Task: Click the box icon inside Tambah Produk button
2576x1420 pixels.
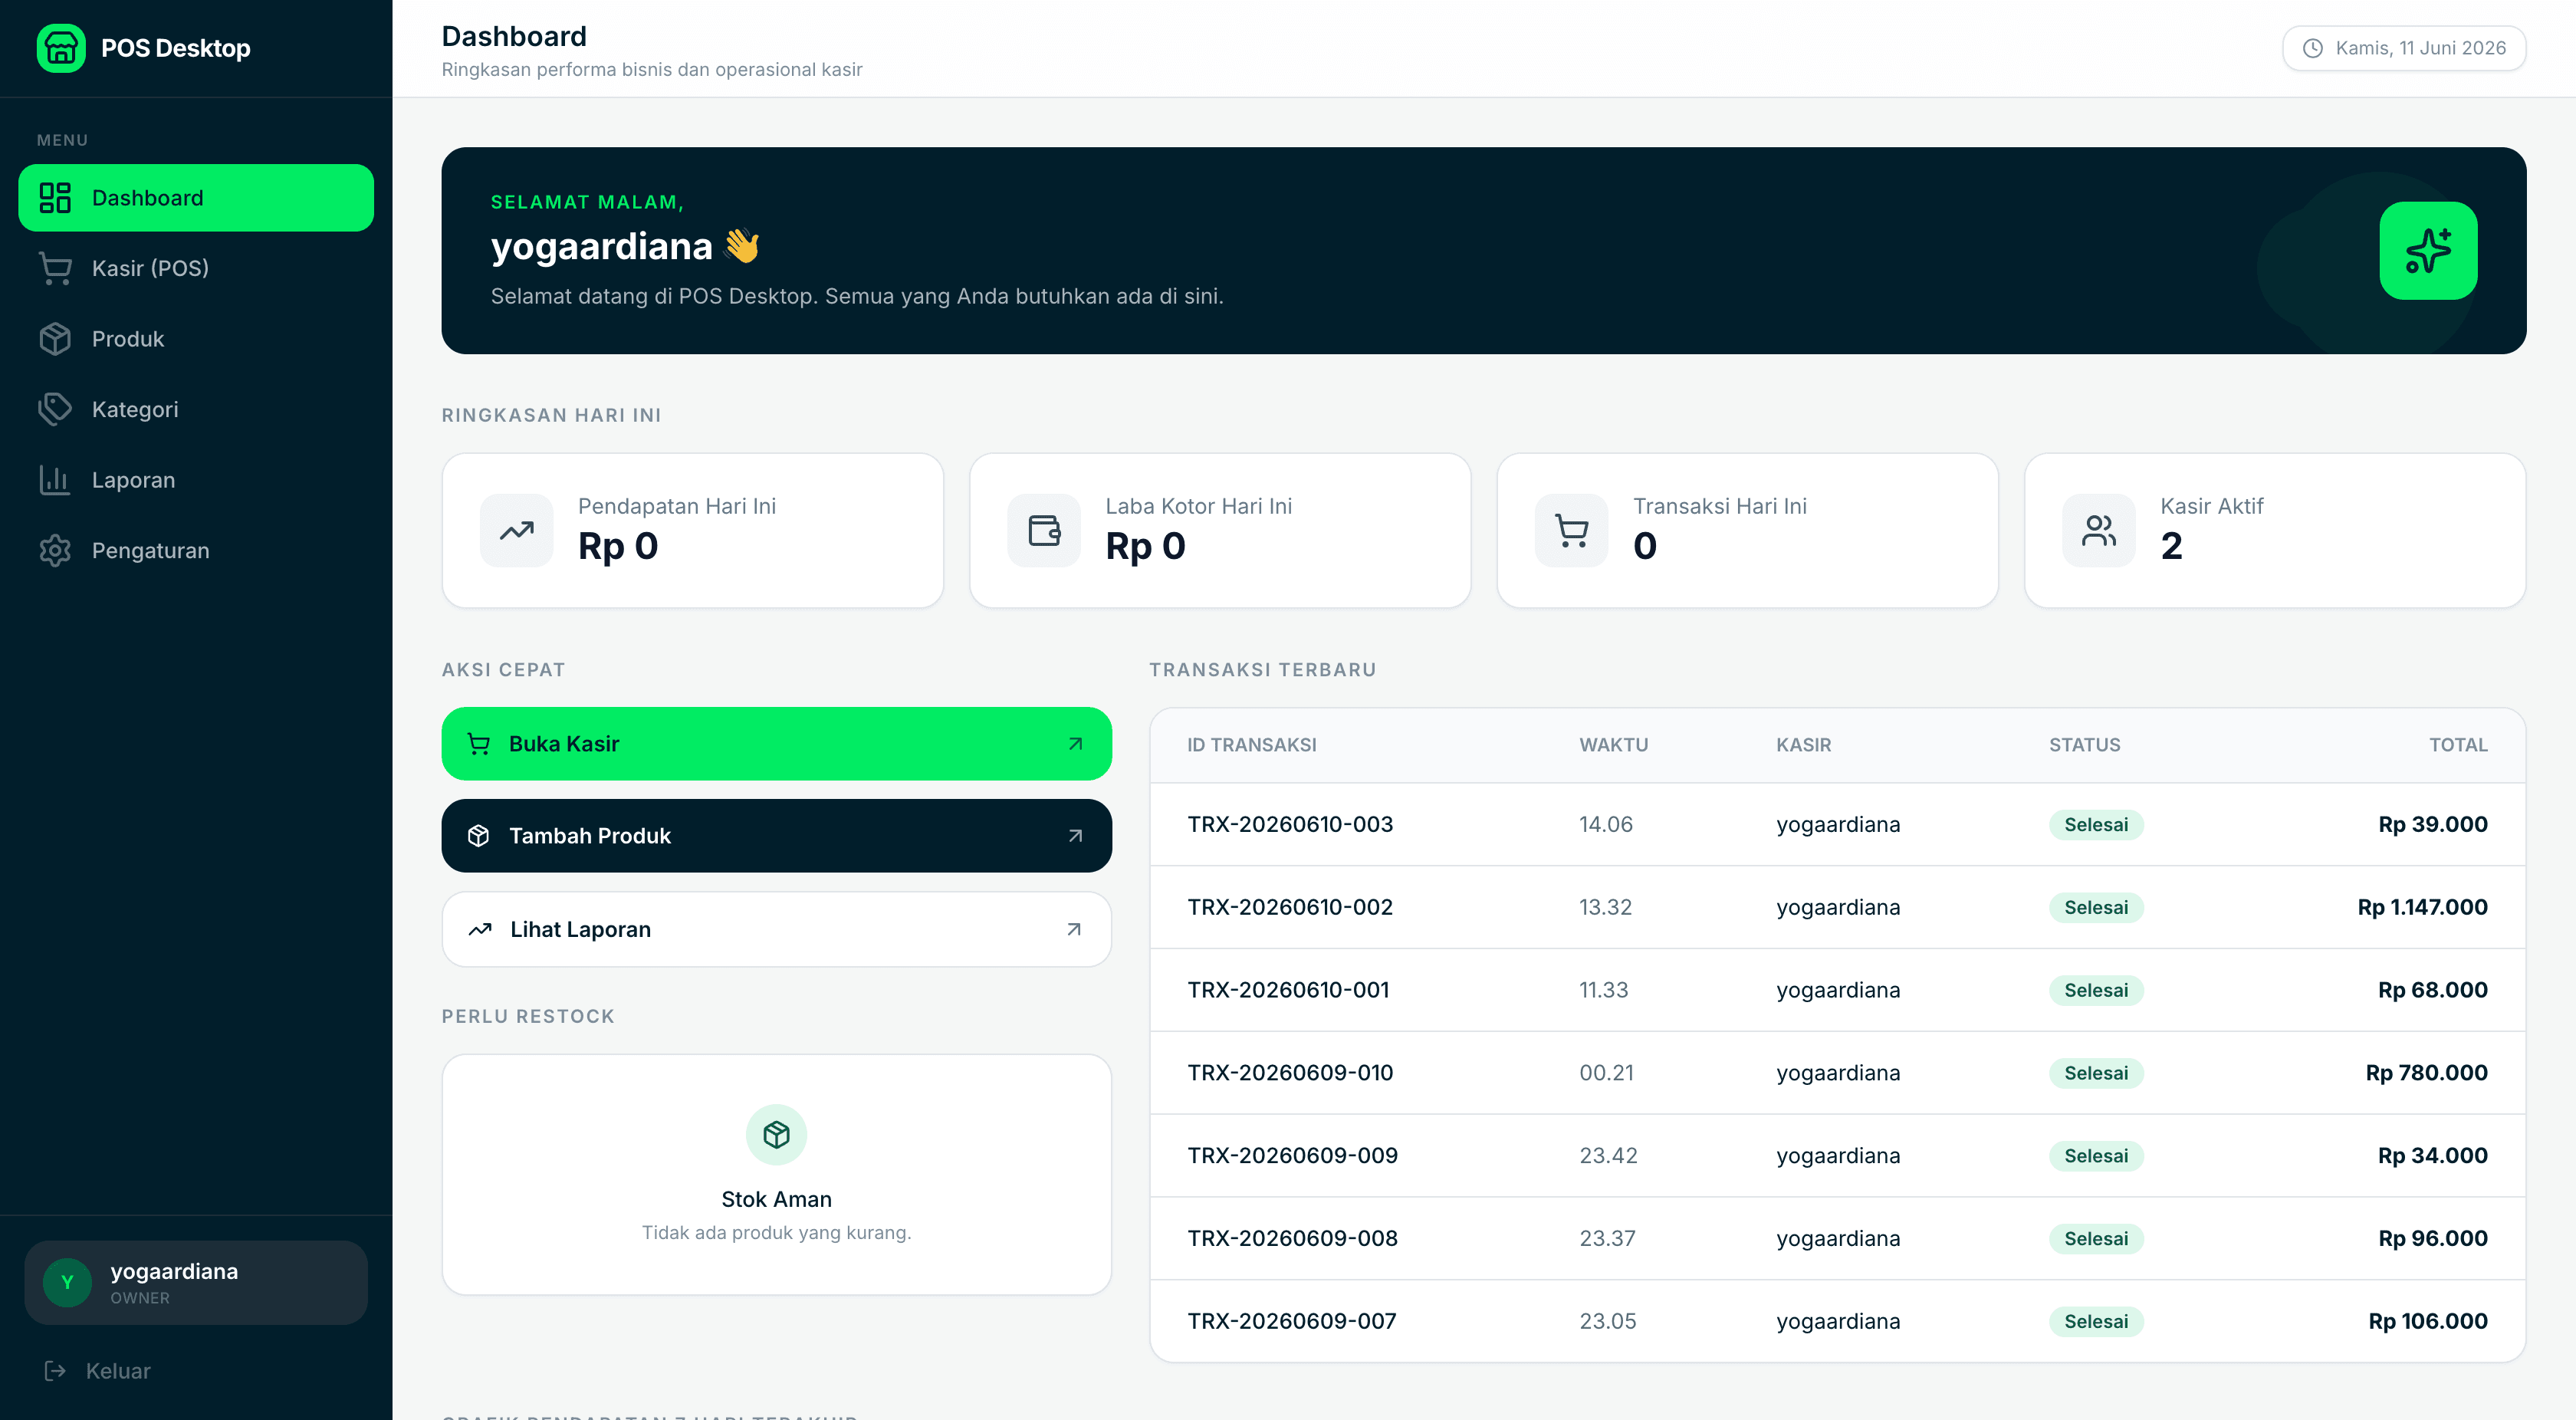Action: pos(479,836)
